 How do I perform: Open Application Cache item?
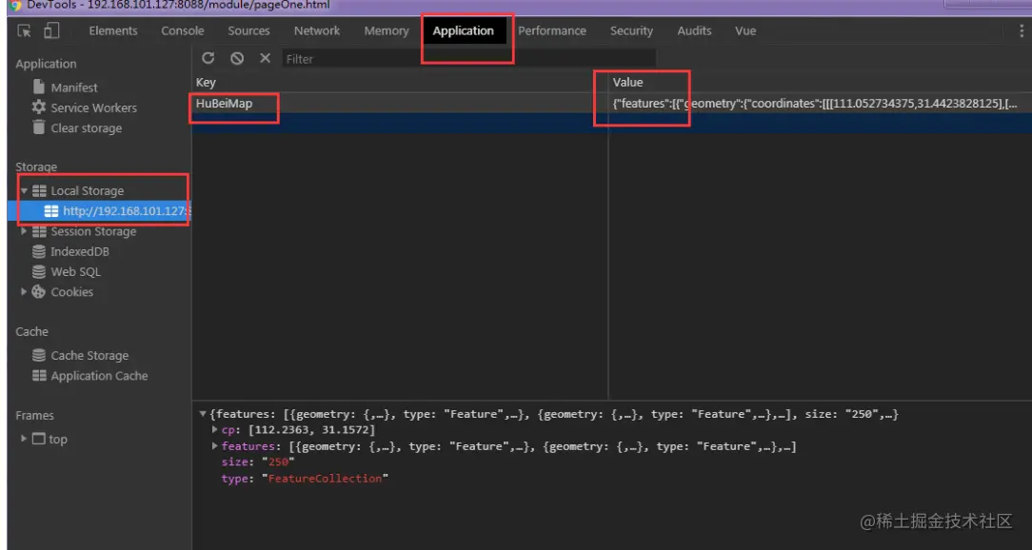pos(99,376)
